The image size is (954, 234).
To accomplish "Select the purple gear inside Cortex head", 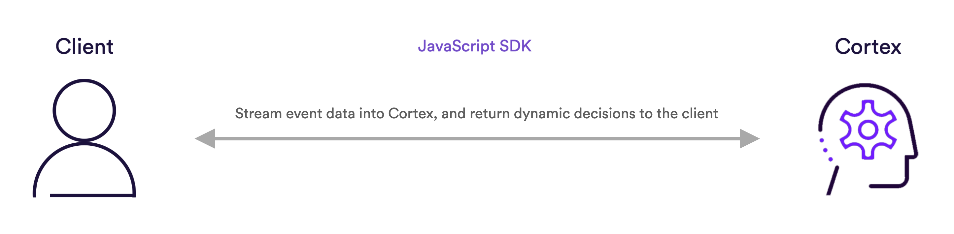I will tap(868, 130).
